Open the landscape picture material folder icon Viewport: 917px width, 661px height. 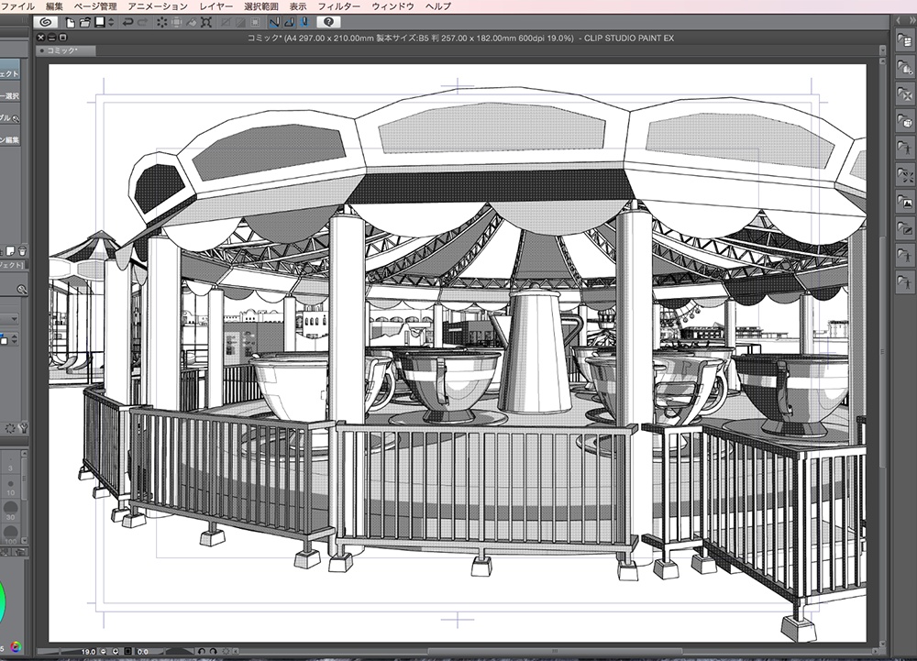point(905,203)
